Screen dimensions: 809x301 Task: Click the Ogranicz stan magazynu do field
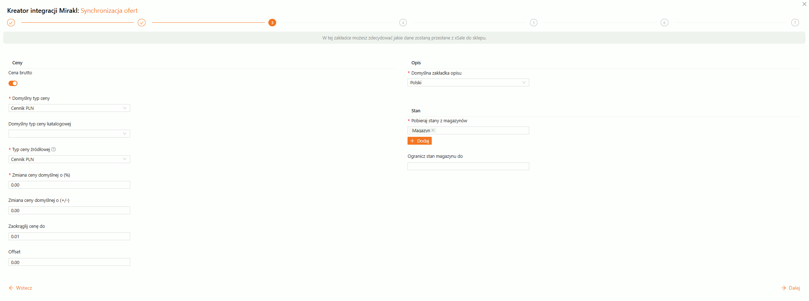[468, 166]
